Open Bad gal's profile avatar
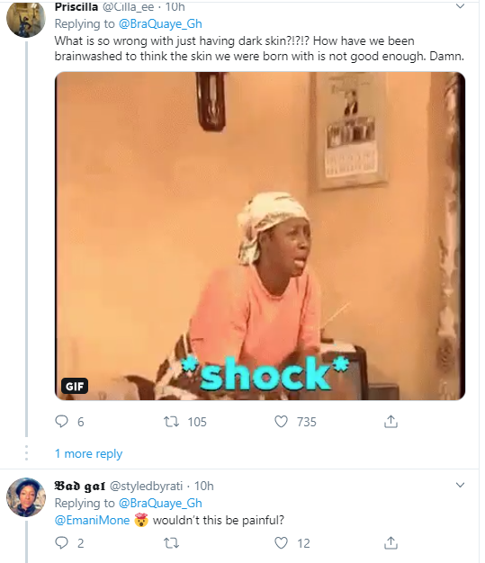This screenshot has width=485, height=563. (26, 497)
